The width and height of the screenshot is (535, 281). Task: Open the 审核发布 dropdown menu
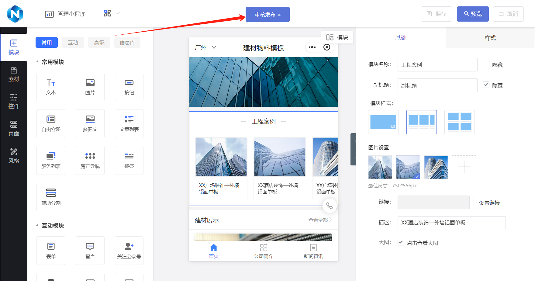click(x=267, y=14)
